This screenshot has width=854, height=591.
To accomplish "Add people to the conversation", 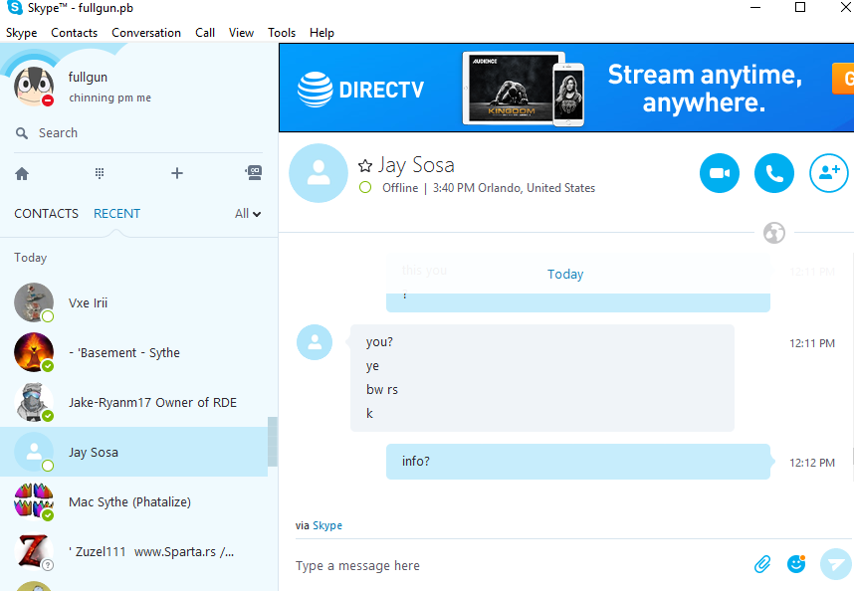I will coord(829,173).
